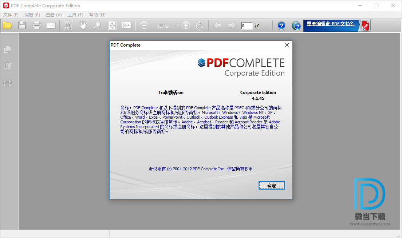Image resolution: width=402 pixels, height=238 pixels.
Task: Maximize the PDF Complete main window
Action: pos(377,5)
